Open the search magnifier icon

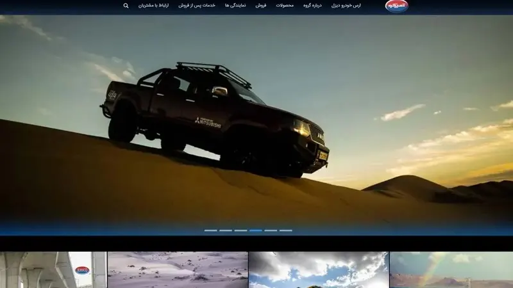tap(126, 6)
